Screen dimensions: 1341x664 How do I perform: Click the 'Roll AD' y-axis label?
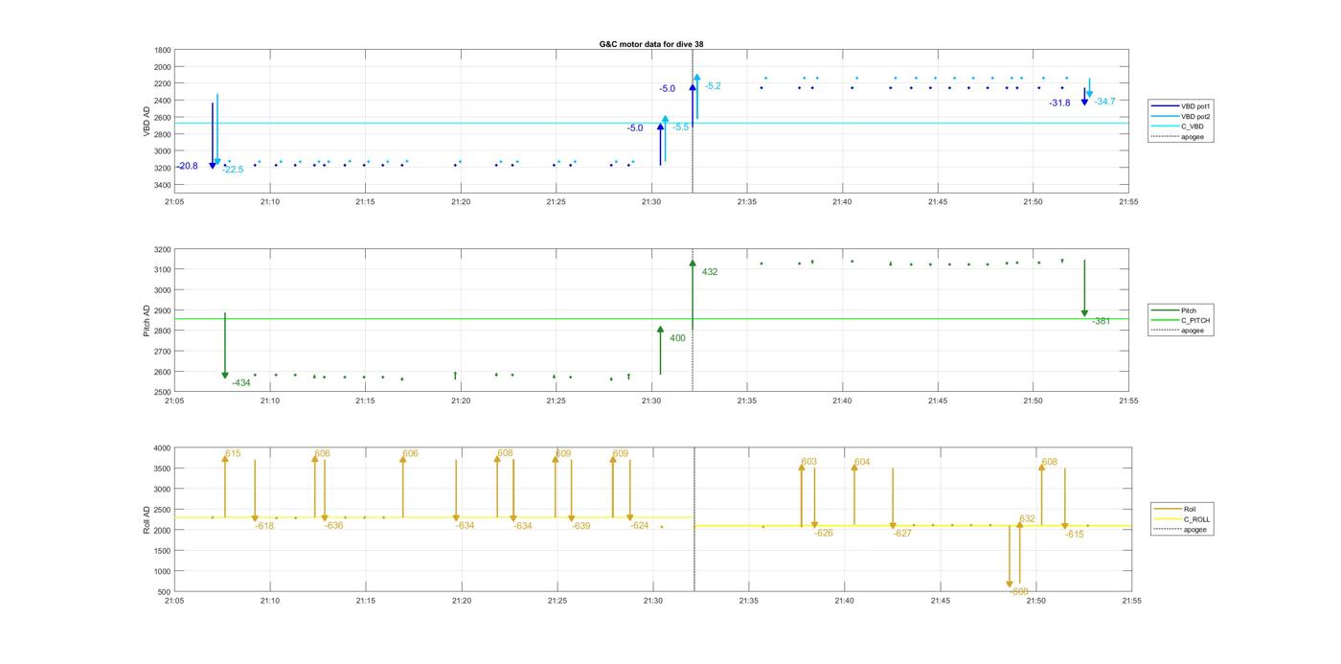(147, 518)
